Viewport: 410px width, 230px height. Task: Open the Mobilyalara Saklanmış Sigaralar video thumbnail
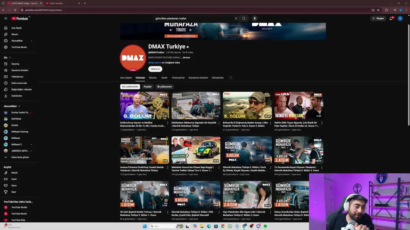(196, 105)
